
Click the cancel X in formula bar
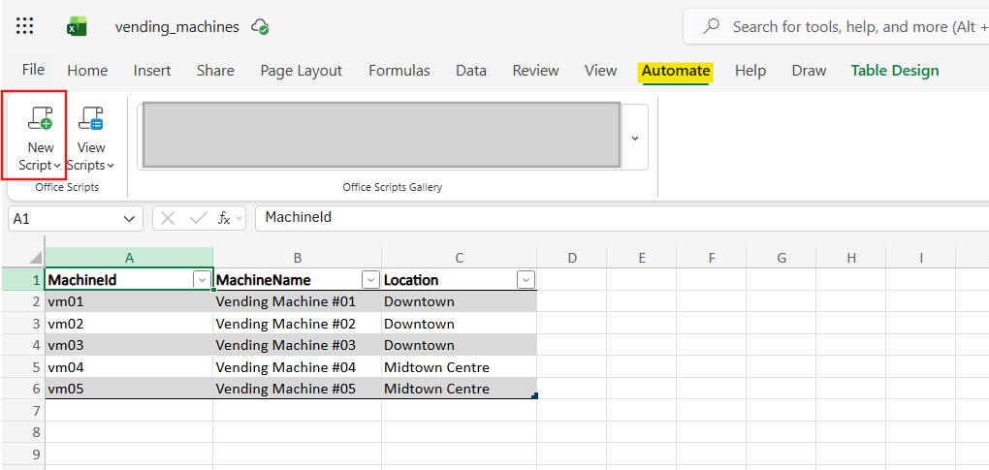click(168, 219)
